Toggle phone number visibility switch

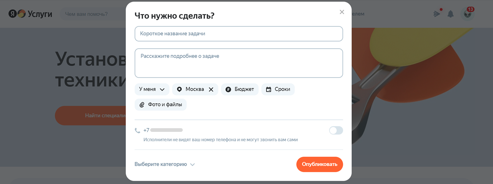coord(336,130)
